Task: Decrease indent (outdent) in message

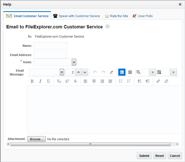Action: click(x=139, y=81)
